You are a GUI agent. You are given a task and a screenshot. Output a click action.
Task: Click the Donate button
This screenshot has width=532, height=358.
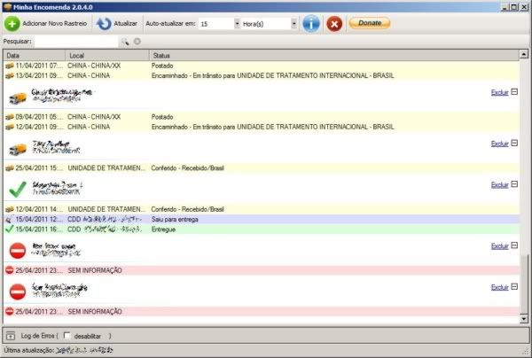click(370, 23)
